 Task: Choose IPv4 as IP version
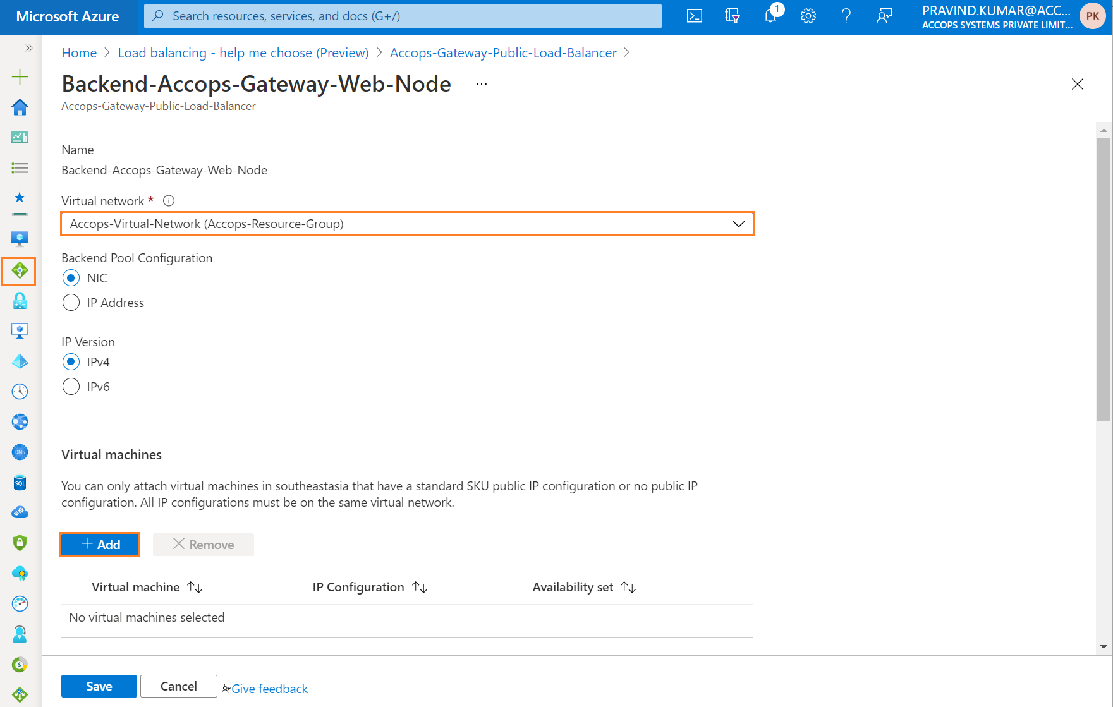point(71,362)
